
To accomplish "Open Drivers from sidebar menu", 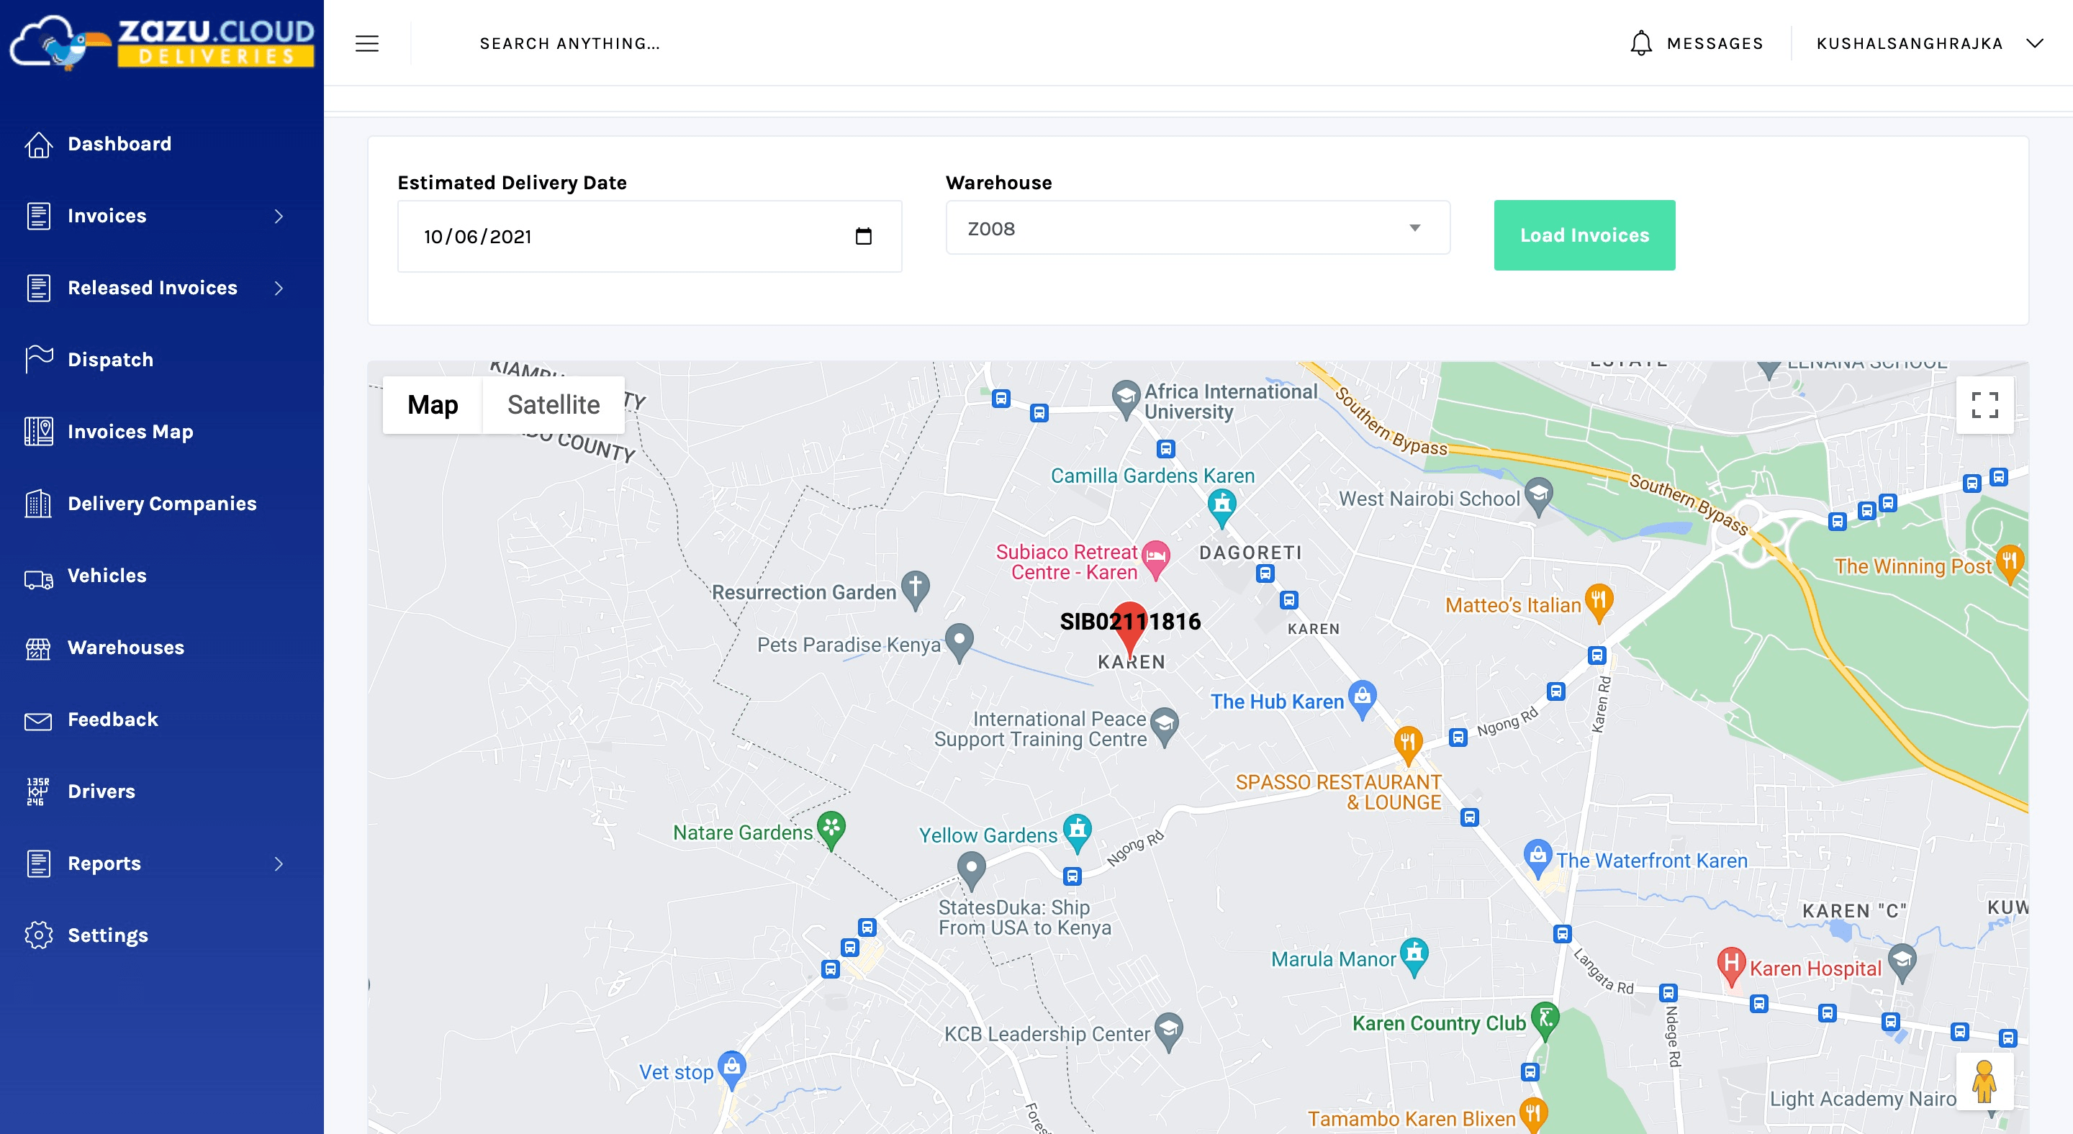I will [101, 791].
